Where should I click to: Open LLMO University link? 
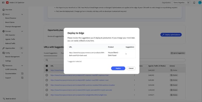11,69
